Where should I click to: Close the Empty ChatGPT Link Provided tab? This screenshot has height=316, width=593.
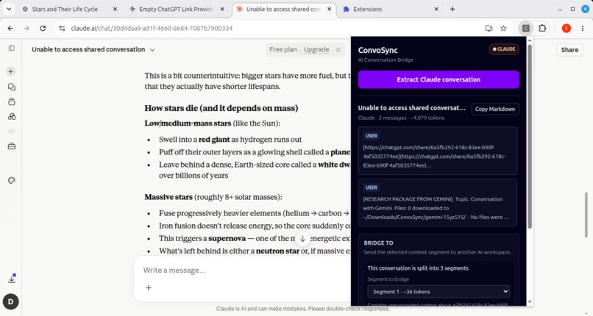222,9
